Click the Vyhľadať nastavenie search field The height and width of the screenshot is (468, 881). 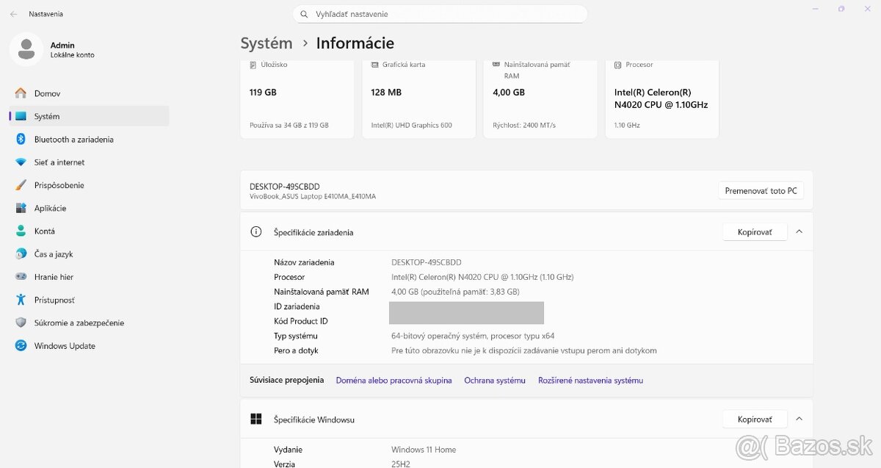(x=440, y=13)
